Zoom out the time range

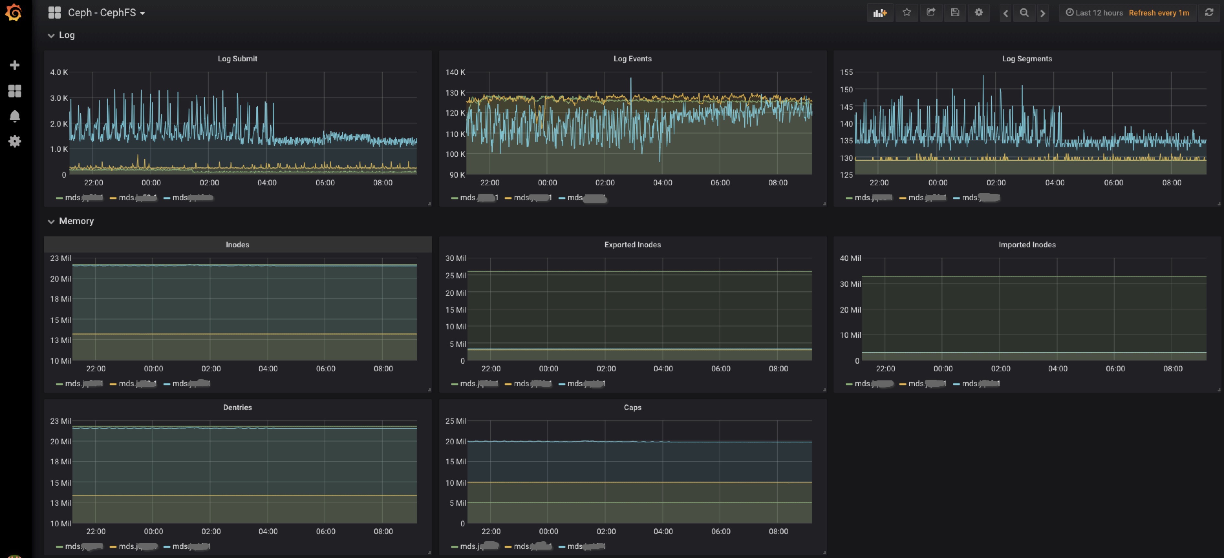[1024, 13]
